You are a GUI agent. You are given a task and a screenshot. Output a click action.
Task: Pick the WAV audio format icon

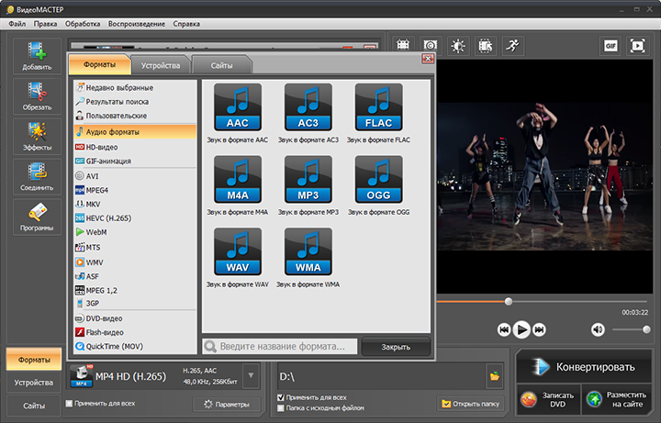(237, 250)
